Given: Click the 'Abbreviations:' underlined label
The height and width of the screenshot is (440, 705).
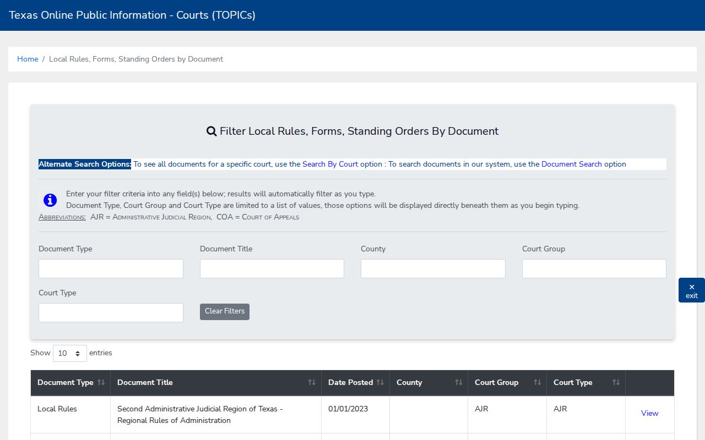Looking at the screenshot, I should (x=62, y=217).
